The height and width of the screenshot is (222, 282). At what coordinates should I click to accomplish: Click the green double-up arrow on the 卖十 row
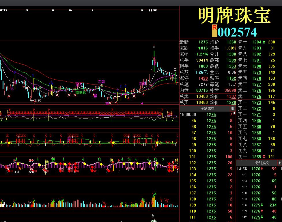[x=264, y=42]
